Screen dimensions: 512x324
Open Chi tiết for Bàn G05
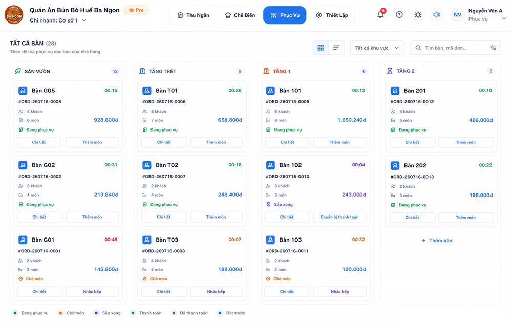pos(39,142)
